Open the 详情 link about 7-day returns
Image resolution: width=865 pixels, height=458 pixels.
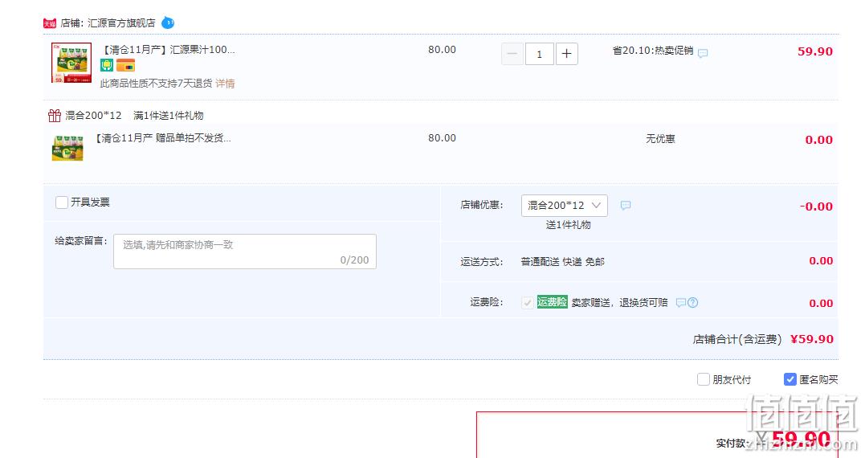tap(225, 84)
